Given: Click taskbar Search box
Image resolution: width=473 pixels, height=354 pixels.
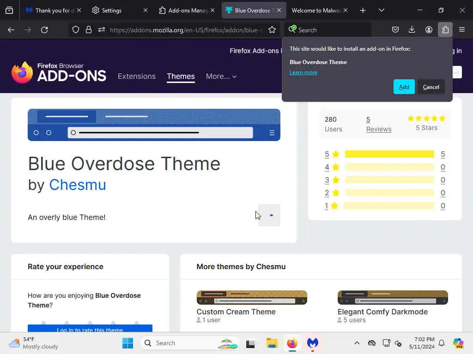Looking at the screenshot, I should coord(189,343).
